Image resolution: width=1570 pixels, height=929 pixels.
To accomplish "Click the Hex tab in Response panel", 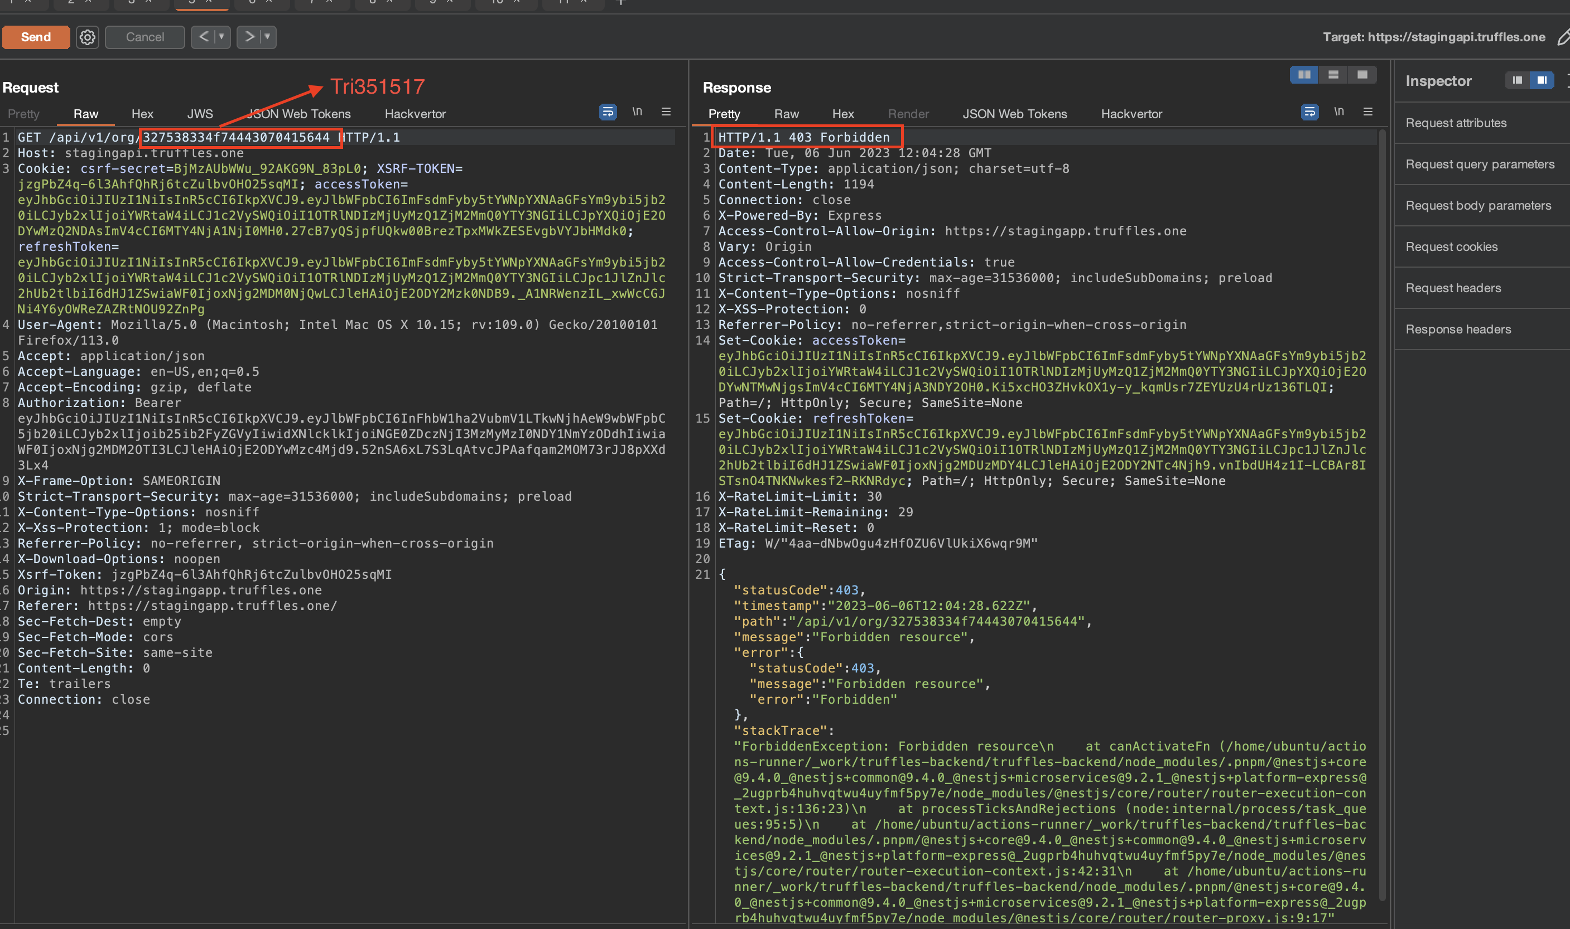I will pos(843,114).
